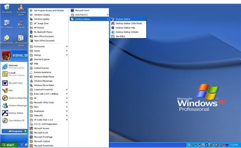Launch Skin Editor
Viewport: 241px width, 148px height.
click(x=128, y=36)
